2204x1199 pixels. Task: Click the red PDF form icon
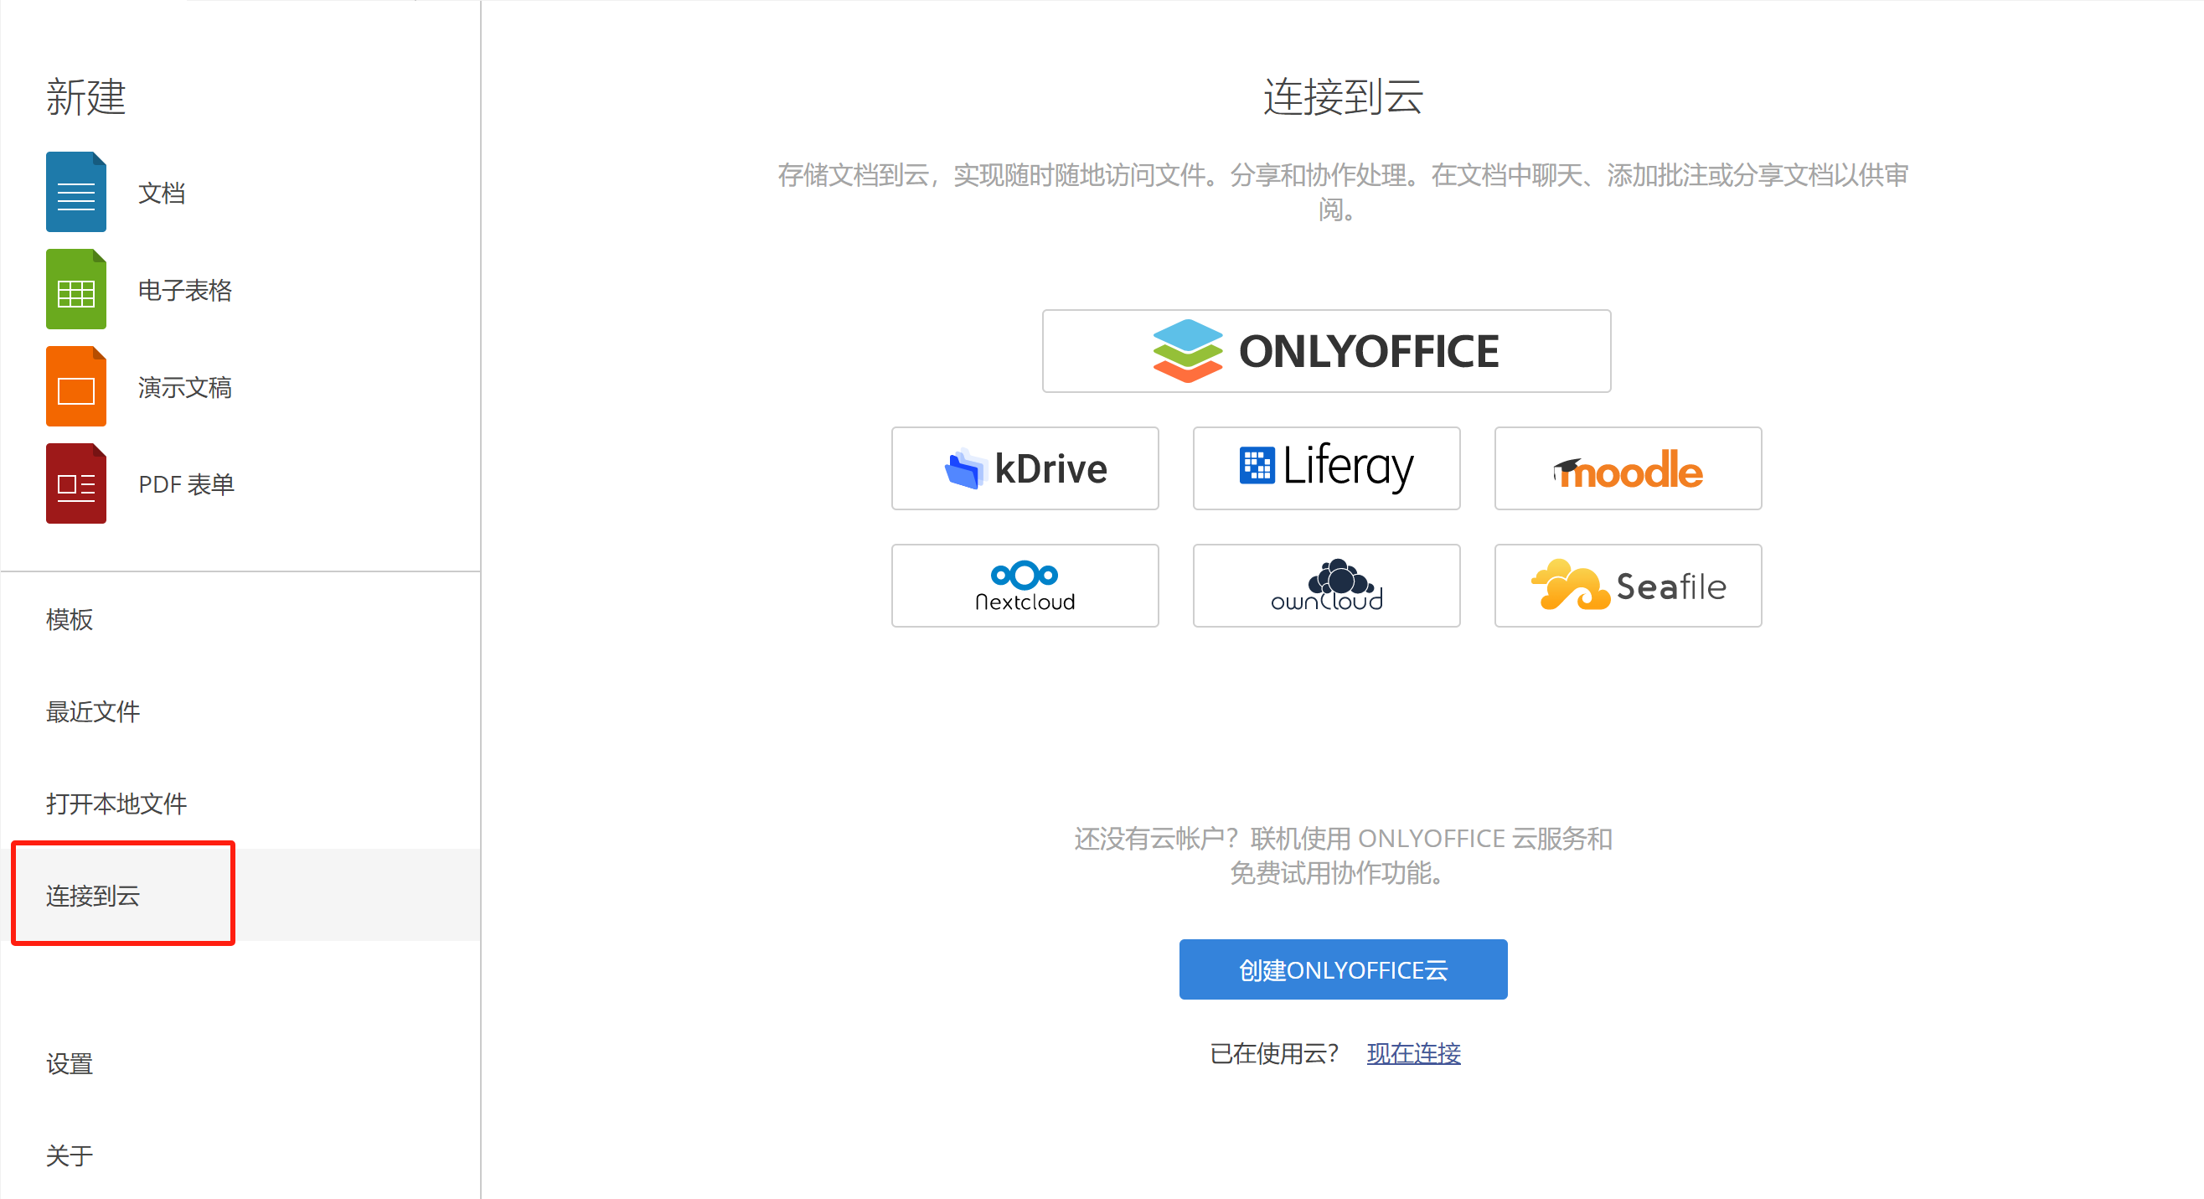click(x=75, y=483)
